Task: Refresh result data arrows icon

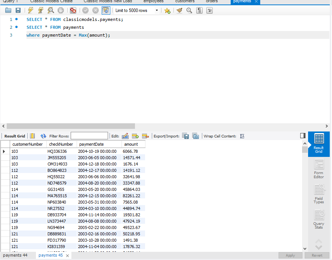Action: (43, 136)
